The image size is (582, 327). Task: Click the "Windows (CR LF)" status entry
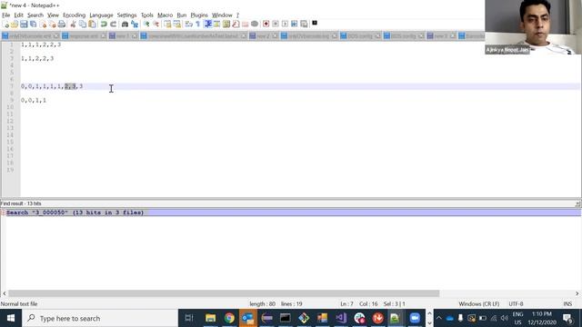479,303
